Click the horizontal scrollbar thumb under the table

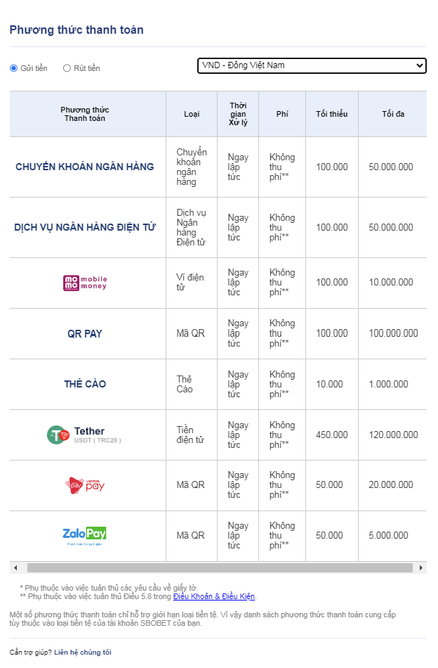[220, 568]
